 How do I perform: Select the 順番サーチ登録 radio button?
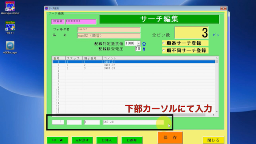click(164, 43)
